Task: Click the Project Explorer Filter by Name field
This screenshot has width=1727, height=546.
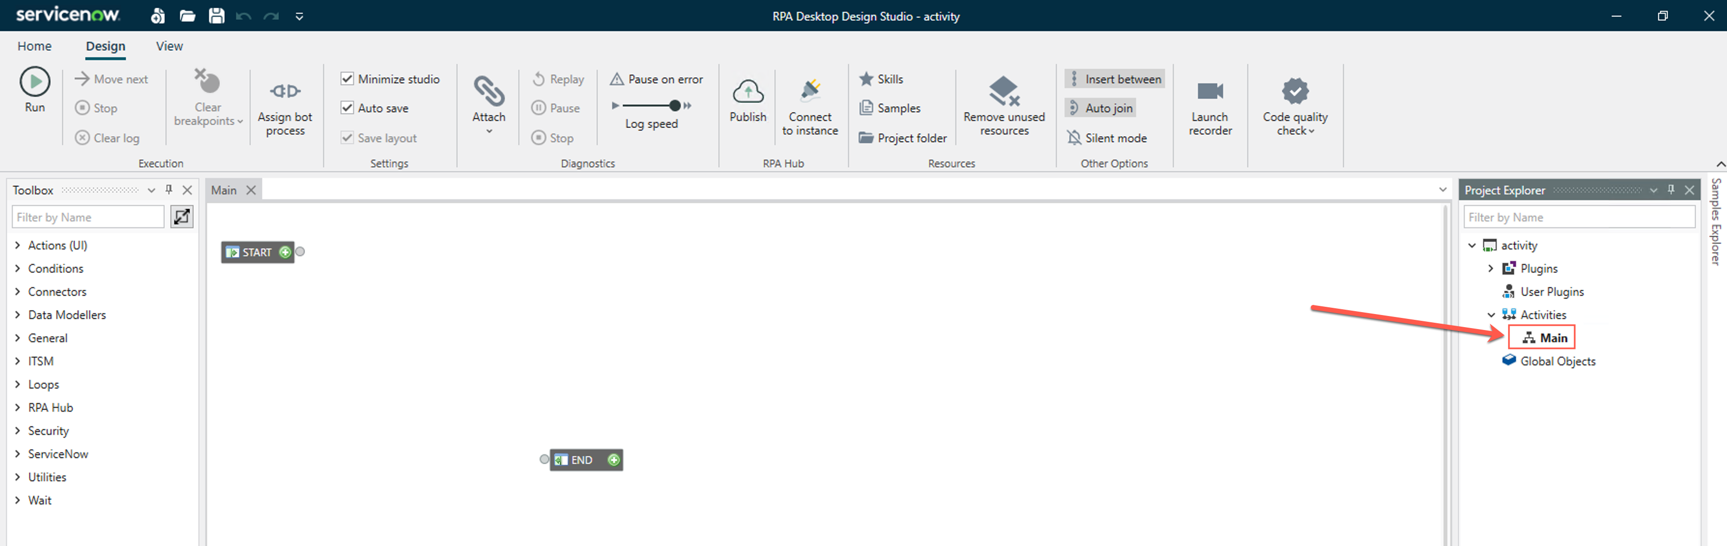Action: [x=1579, y=217]
